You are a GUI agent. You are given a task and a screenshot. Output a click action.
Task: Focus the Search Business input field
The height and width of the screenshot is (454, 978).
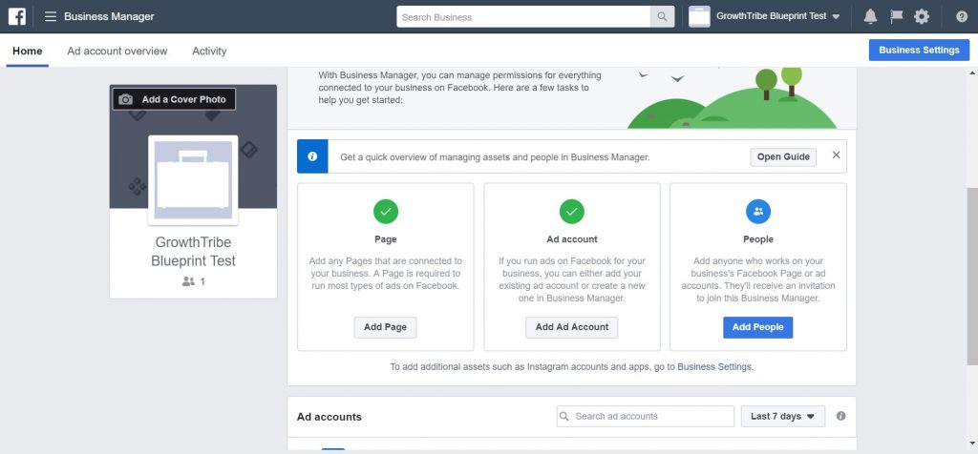[523, 17]
